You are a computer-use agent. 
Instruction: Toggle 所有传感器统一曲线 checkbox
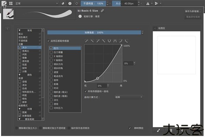point(85,91)
